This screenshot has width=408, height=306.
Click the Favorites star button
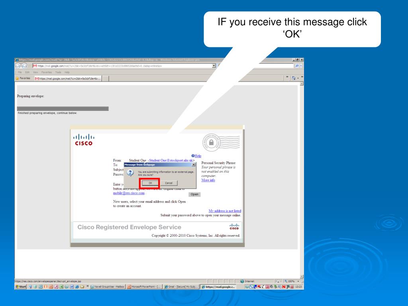click(23, 78)
